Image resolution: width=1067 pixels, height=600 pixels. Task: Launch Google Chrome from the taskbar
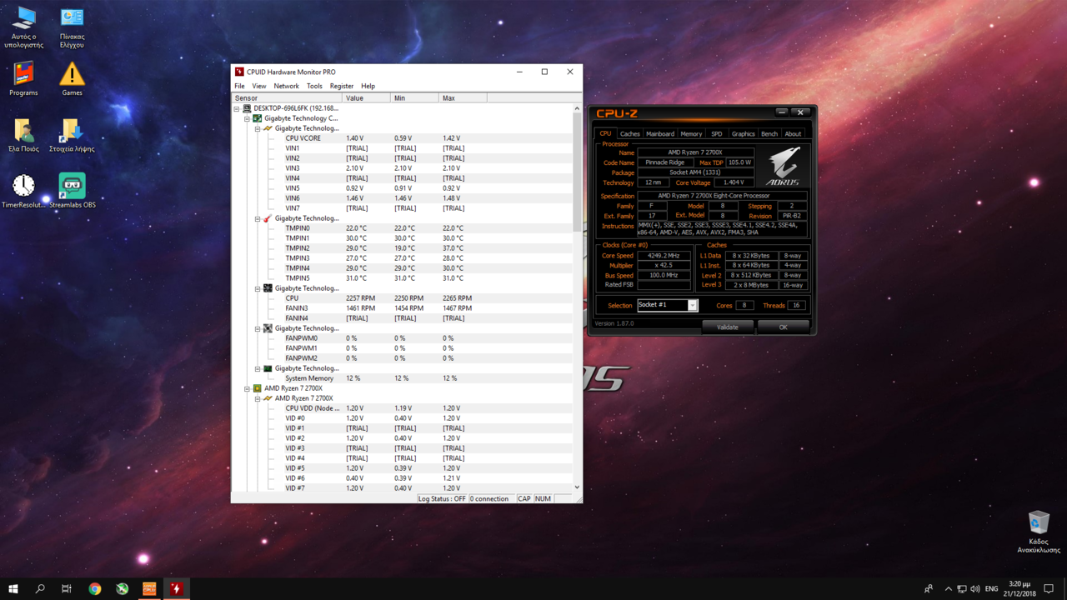95,588
